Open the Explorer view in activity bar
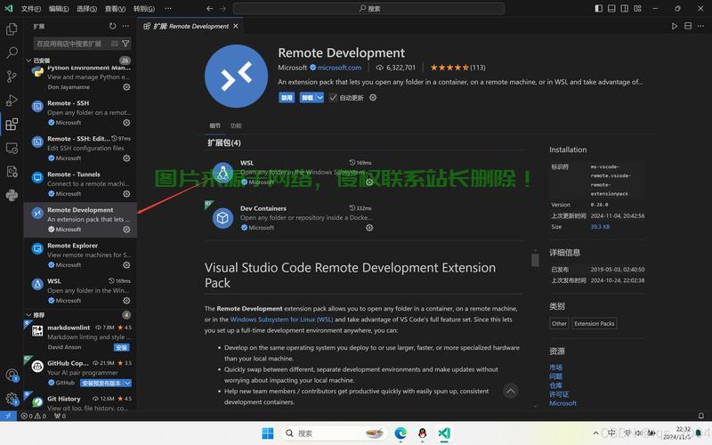712x445 pixels. [12, 29]
